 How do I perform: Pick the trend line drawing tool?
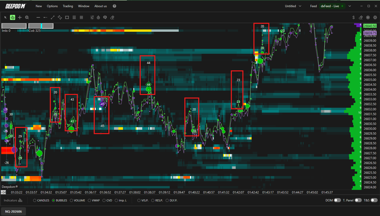53,17
